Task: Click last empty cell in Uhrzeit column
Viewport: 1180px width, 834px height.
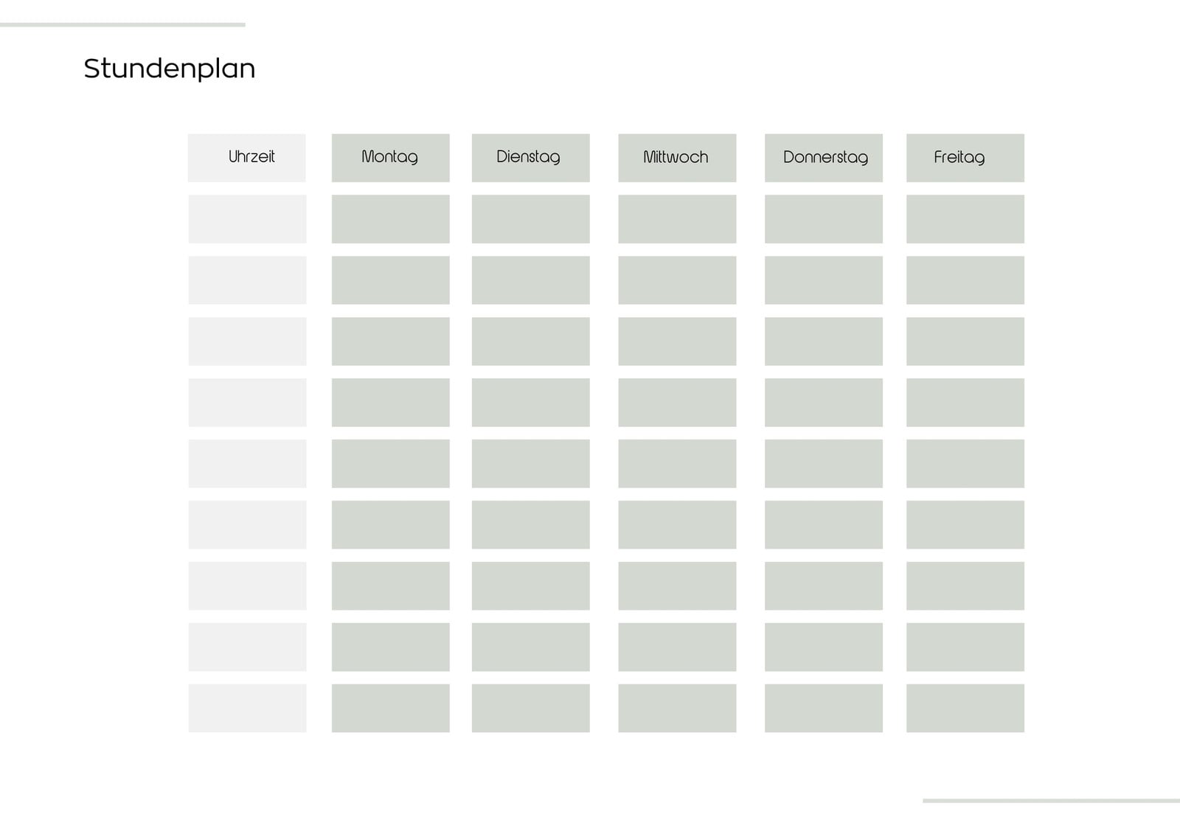Action: [247, 708]
